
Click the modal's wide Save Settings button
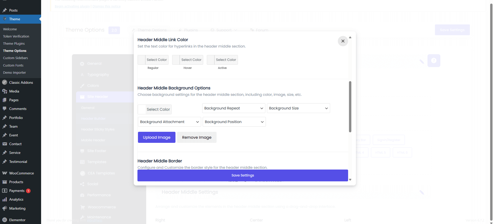tap(243, 175)
